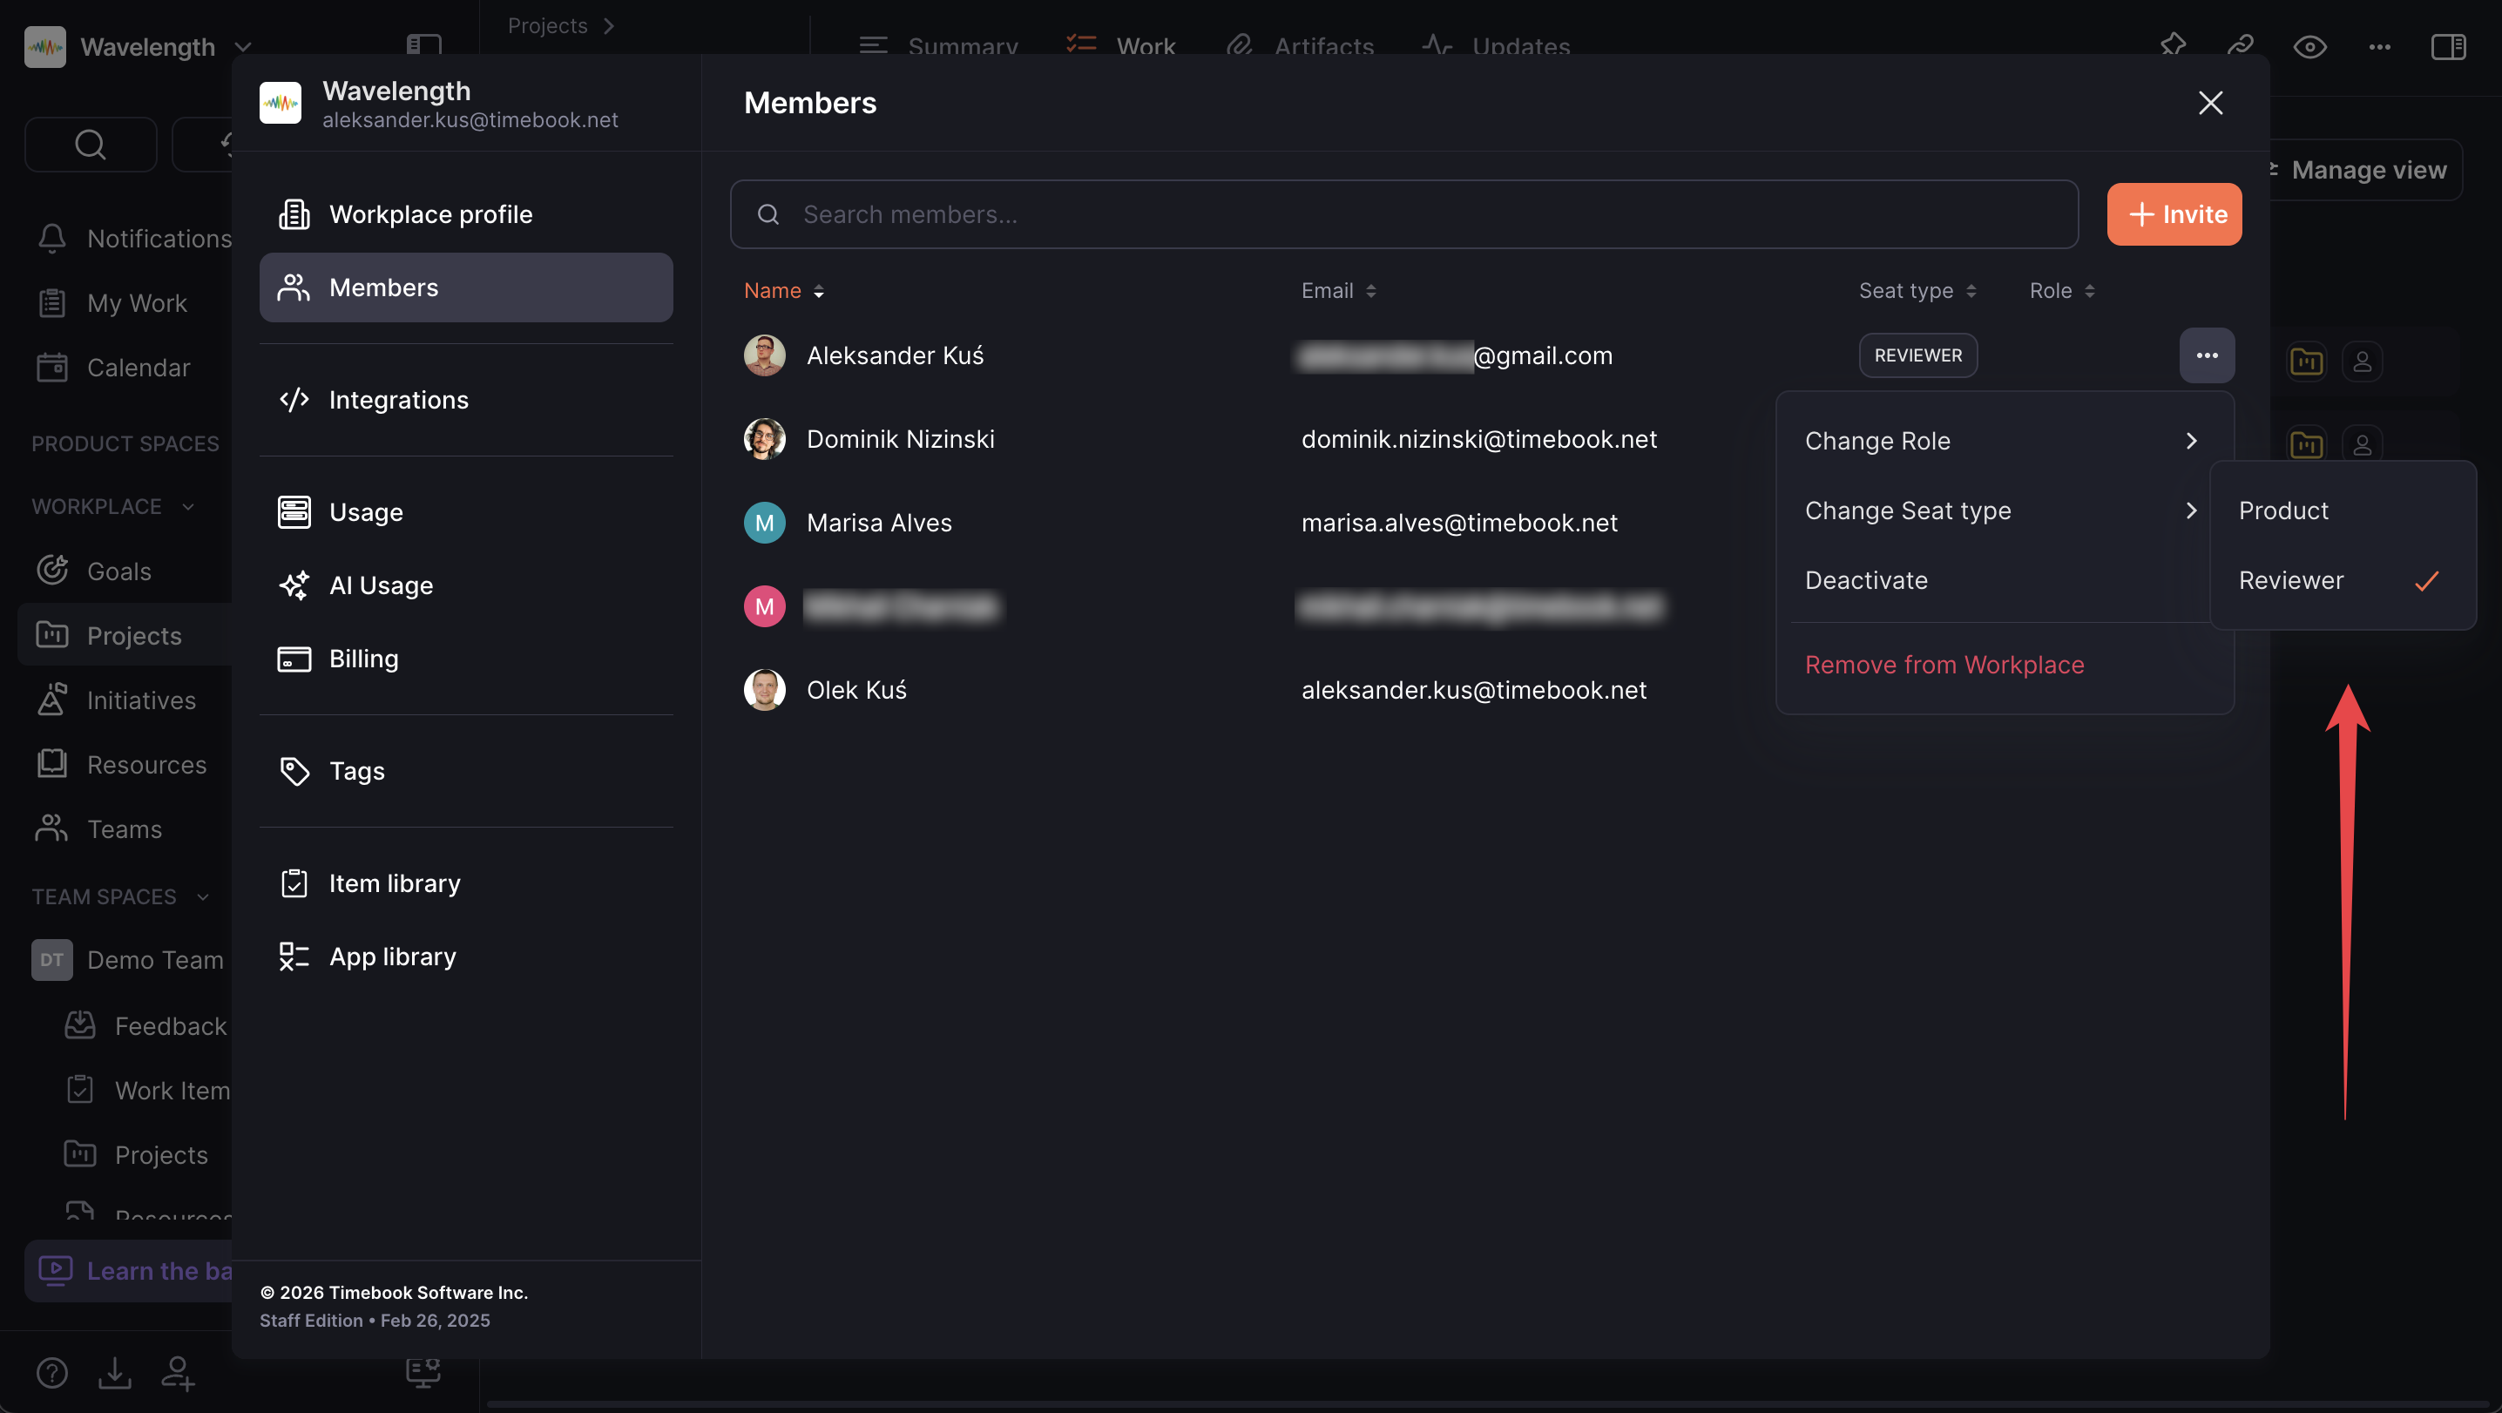Click the three-dots options button for Aleksander Kuś
The width and height of the screenshot is (2502, 1413).
[2206, 355]
